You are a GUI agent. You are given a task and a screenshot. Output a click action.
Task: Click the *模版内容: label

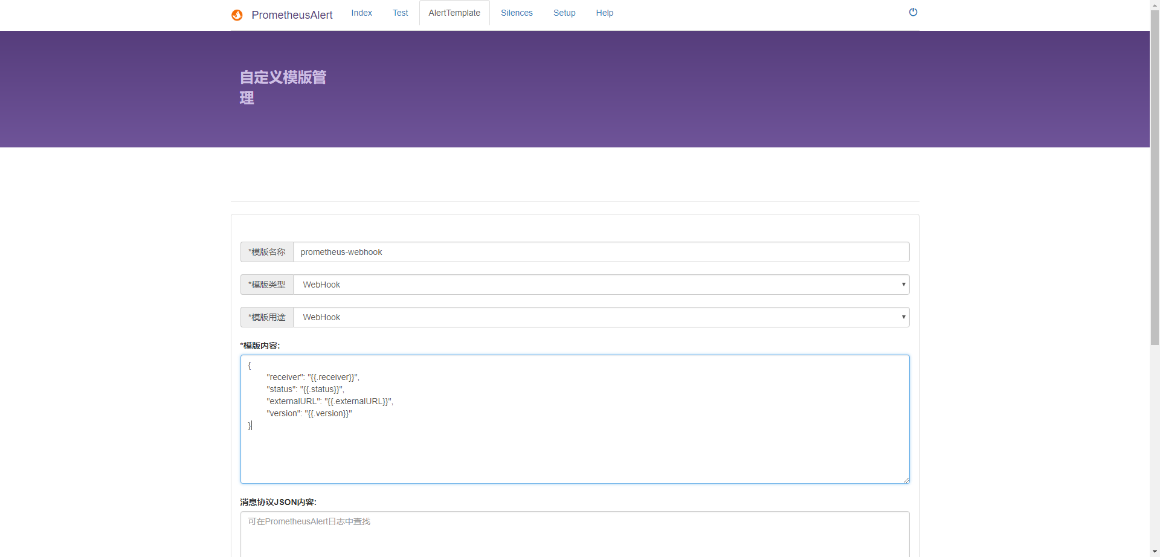click(260, 346)
